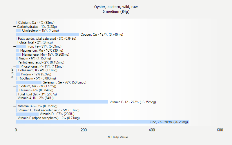Image resolution: width=232 pixels, height=145 pixels.
Task: Click the subtitle '6 medium (84g)'
Action: coord(116,12)
